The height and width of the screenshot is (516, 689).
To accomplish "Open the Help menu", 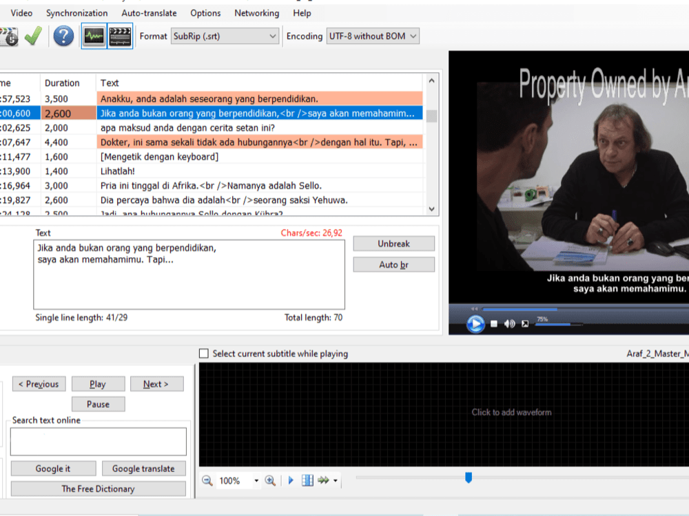I will pyautogui.click(x=302, y=13).
